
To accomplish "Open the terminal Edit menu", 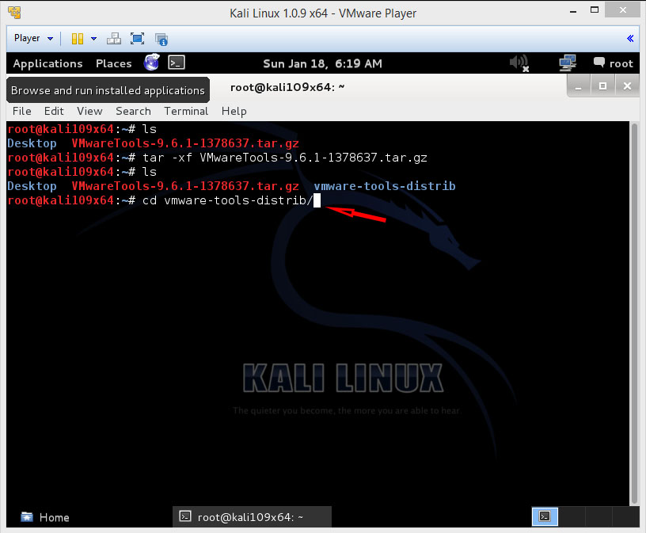I will [54, 112].
